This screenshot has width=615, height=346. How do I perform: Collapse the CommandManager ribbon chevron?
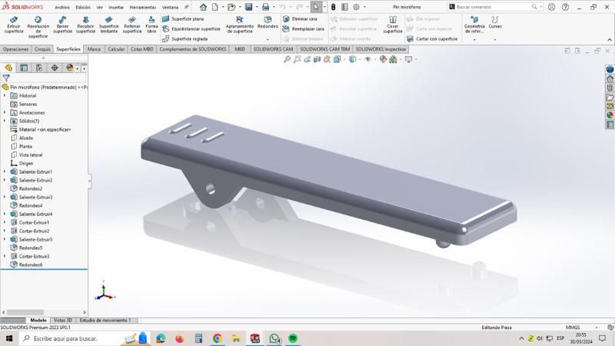coord(610,40)
